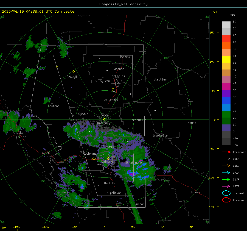
Task: Click the bright yellow swatch in dBZ legend
Action: pyautogui.click(x=226, y=59)
